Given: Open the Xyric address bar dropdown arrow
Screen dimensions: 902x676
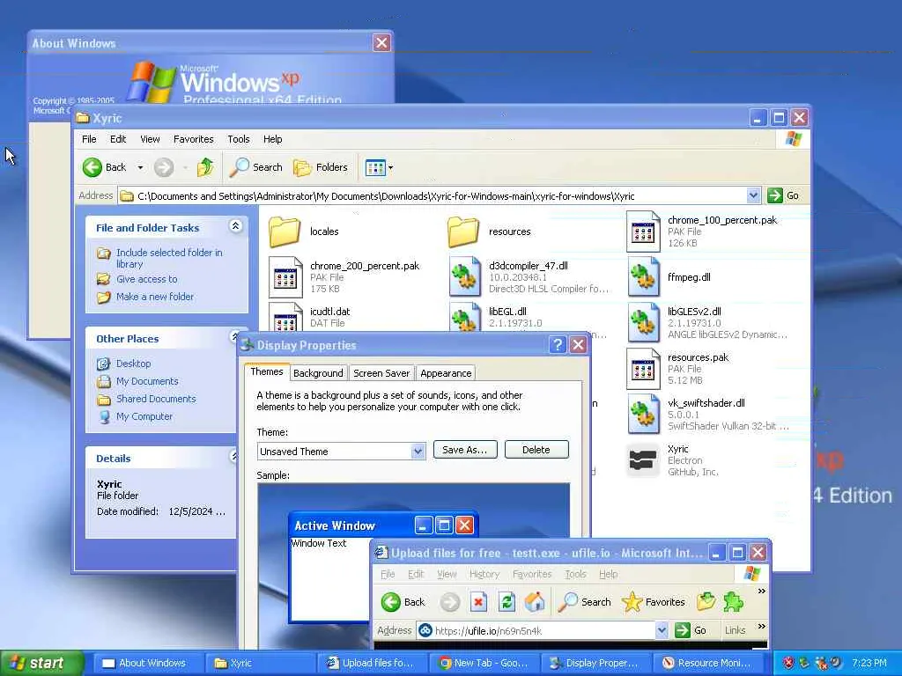Looking at the screenshot, I should pos(753,196).
